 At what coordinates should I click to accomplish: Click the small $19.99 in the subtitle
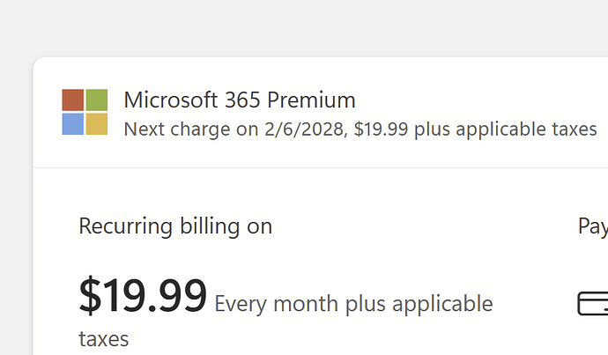pyautogui.click(x=382, y=129)
